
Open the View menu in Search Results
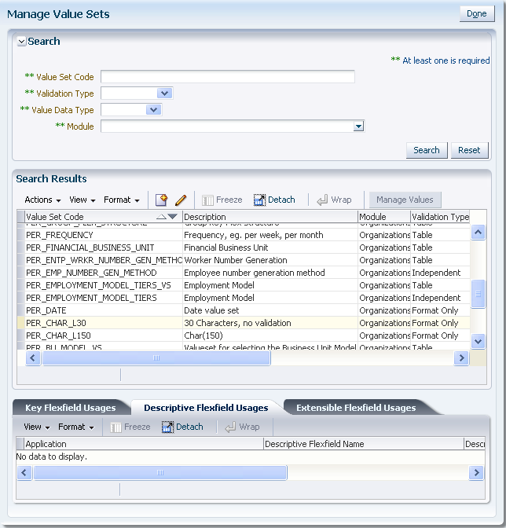click(82, 200)
